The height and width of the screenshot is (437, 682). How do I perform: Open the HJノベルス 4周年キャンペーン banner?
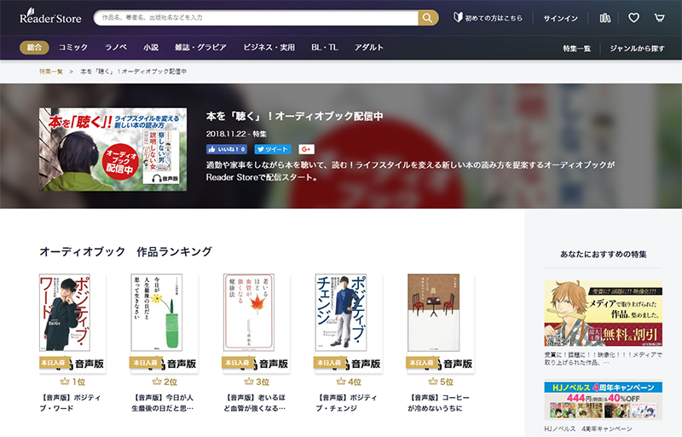tap(604, 400)
